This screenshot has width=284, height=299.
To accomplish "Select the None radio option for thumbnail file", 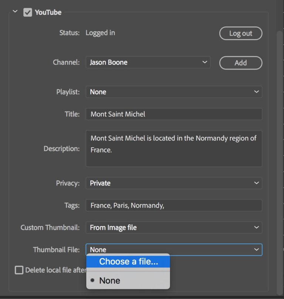I will [x=109, y=280].
